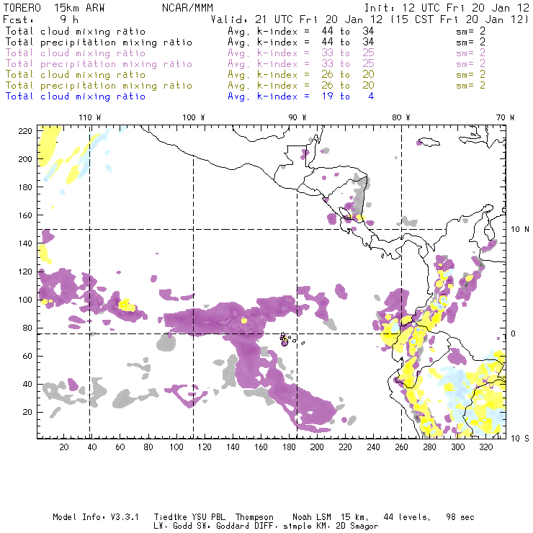Click the Jamaica island outline on the map
The height and width of the screenshot is (533, 533).
[429, 141]
